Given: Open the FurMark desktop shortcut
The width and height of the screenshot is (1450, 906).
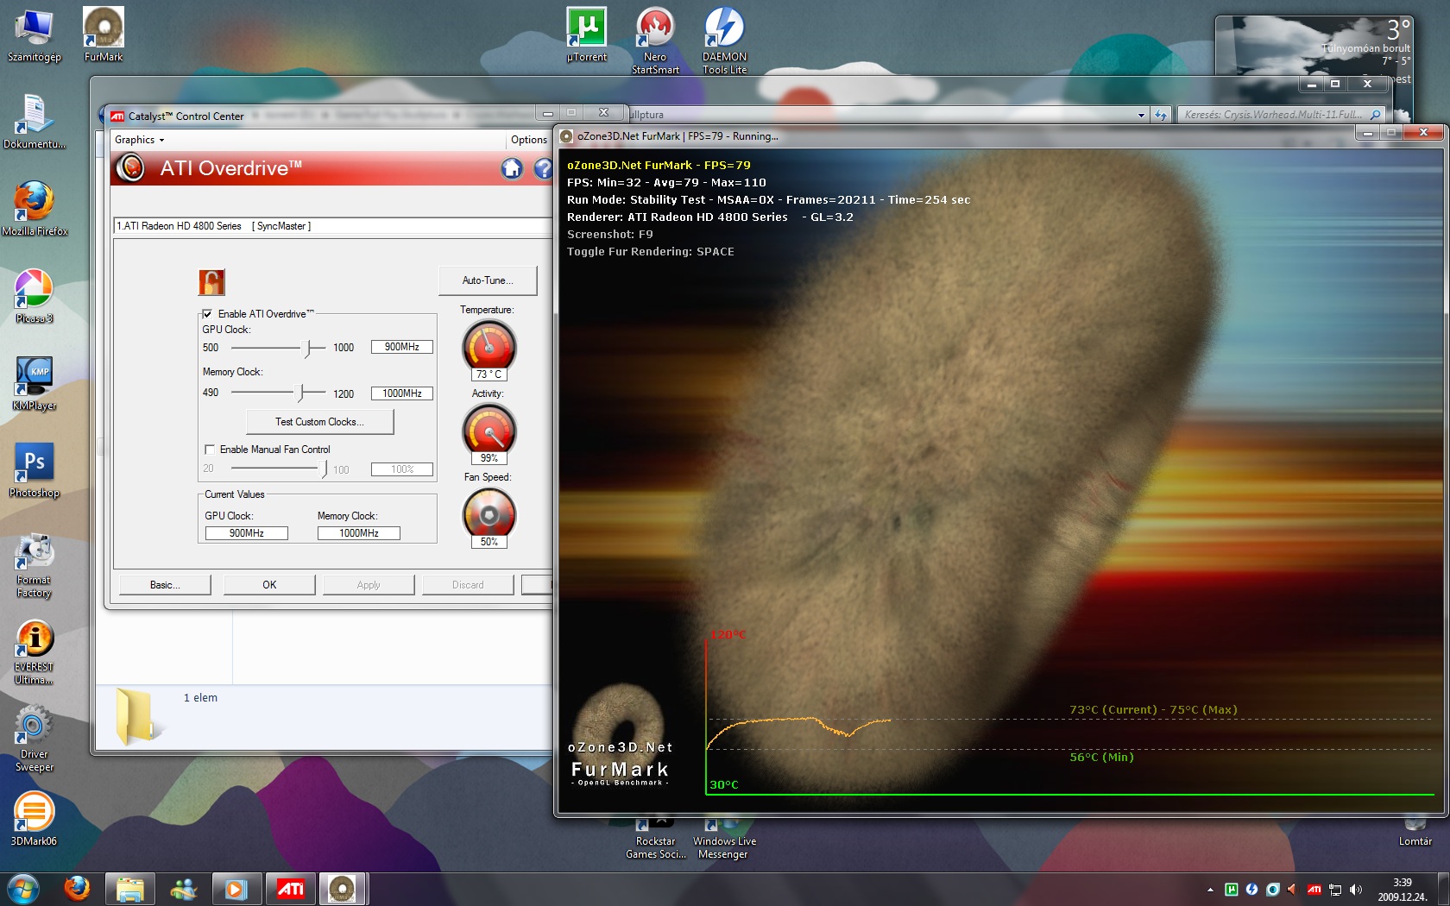Looking at the screenshot, I should [104, 35].
